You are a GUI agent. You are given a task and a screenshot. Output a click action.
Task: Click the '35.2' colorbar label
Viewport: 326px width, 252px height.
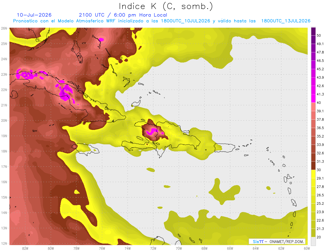pyautogui.click(x=320, y=136)
